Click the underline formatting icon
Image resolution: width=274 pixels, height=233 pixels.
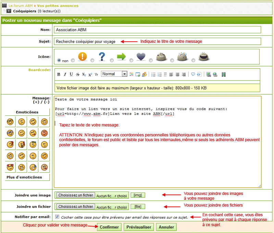click(71, 74)
